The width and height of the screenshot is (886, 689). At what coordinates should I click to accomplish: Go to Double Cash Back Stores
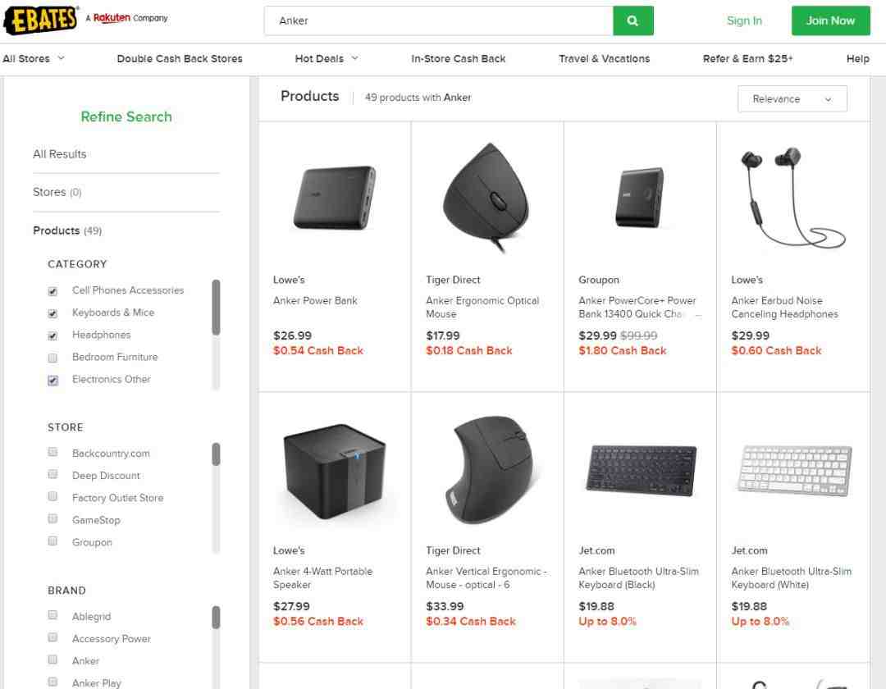pos(180,59)
